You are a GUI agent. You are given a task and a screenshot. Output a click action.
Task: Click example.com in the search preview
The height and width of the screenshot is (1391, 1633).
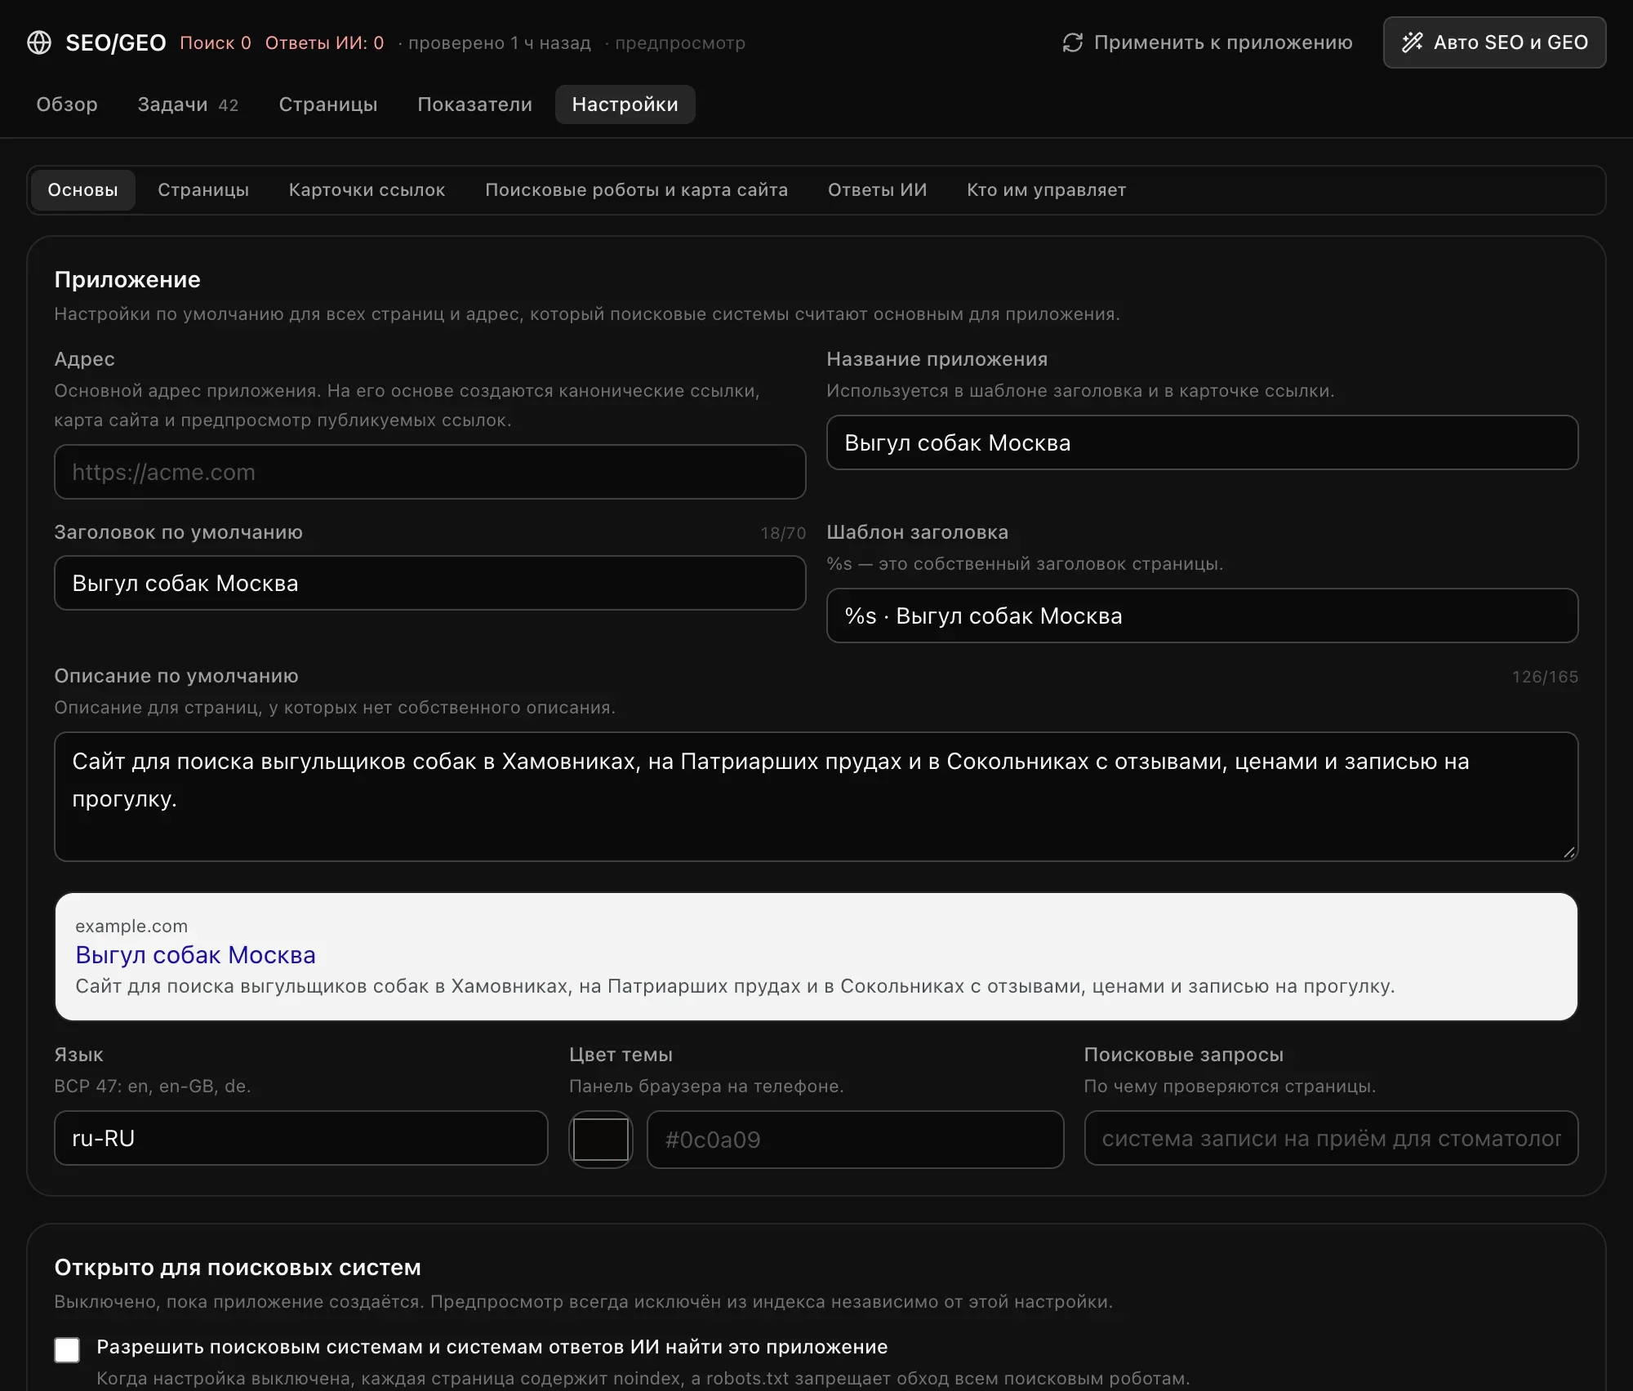[x=131, y=926]
